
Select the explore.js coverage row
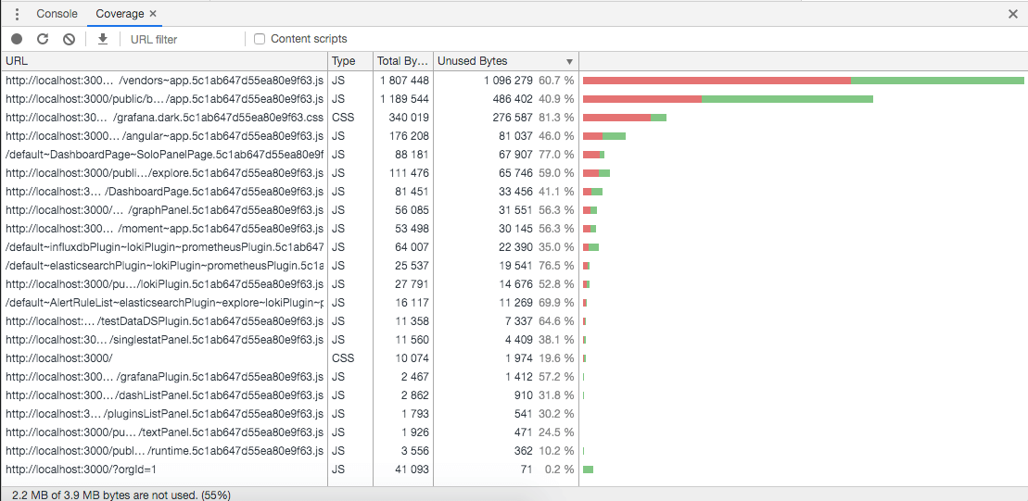pyautogui.click(x=514, y=173)
